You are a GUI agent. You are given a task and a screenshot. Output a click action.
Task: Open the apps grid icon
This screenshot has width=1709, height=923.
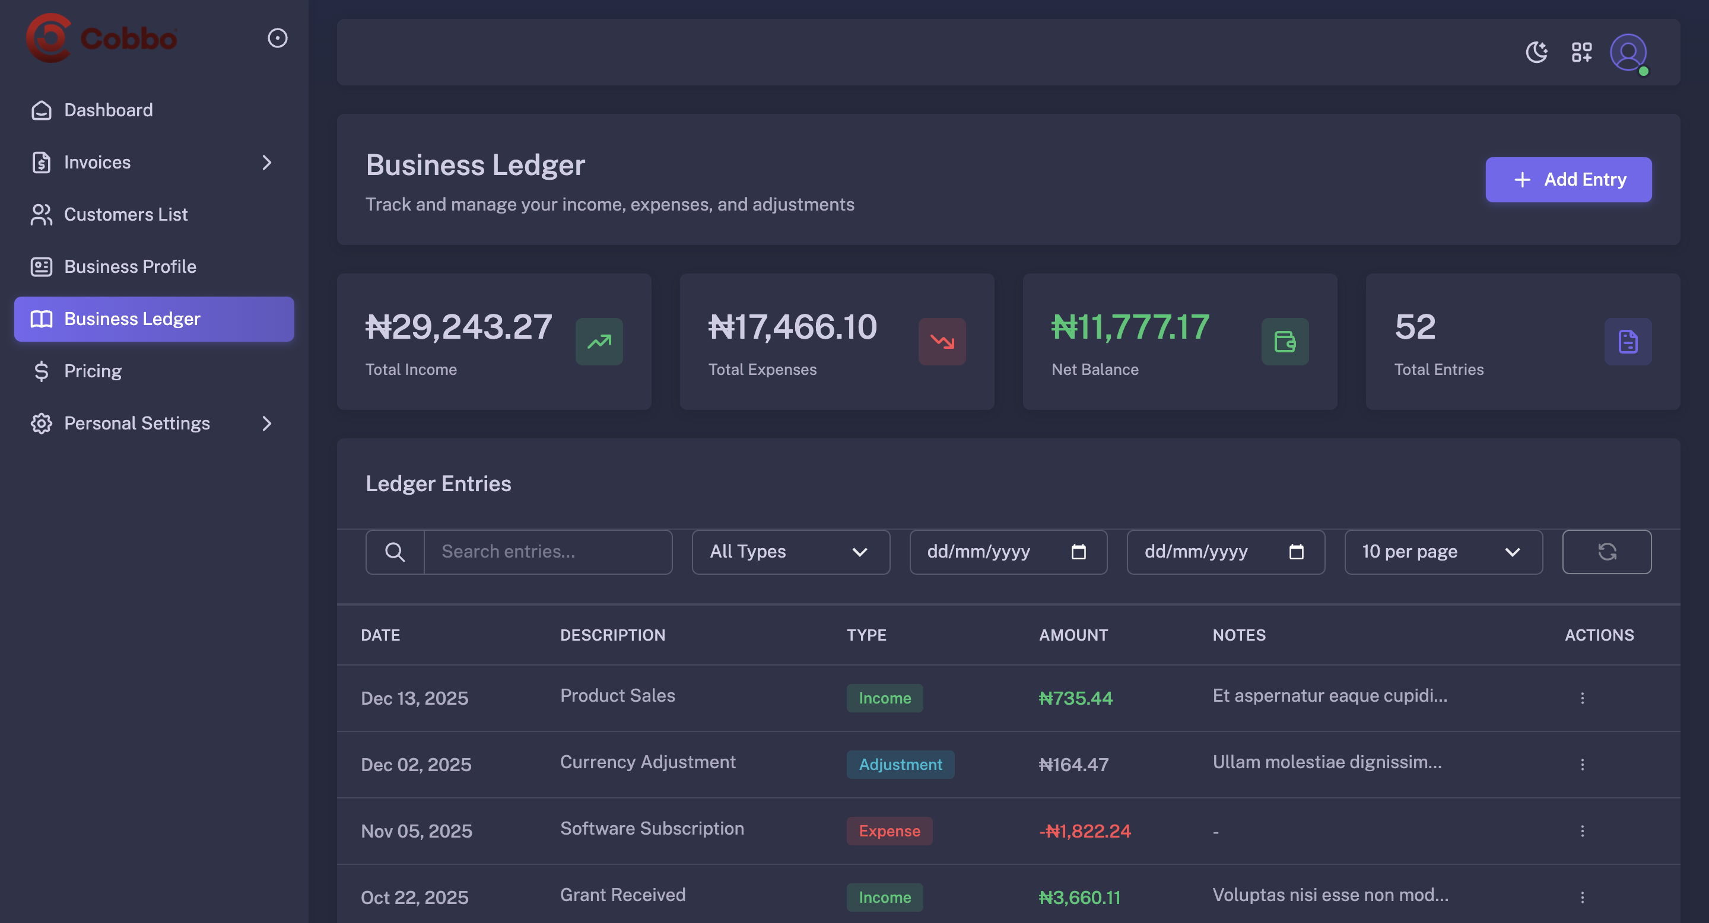1581,52
